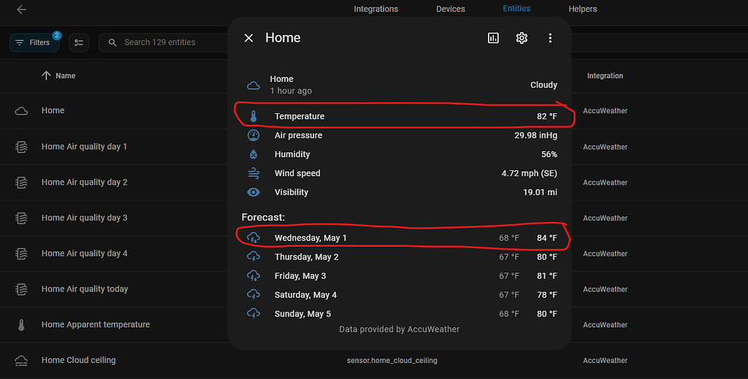Click the Wind speed icon
Image resolution: width=748 pixels, height=379 pixels.
pos(253,173)
